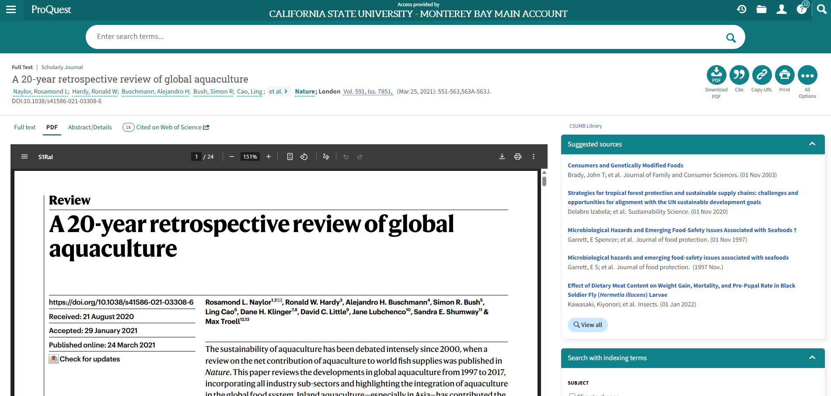Switch to the Abstract/Details tab
This screenshot has height=396, width=831.
point(90,127)
